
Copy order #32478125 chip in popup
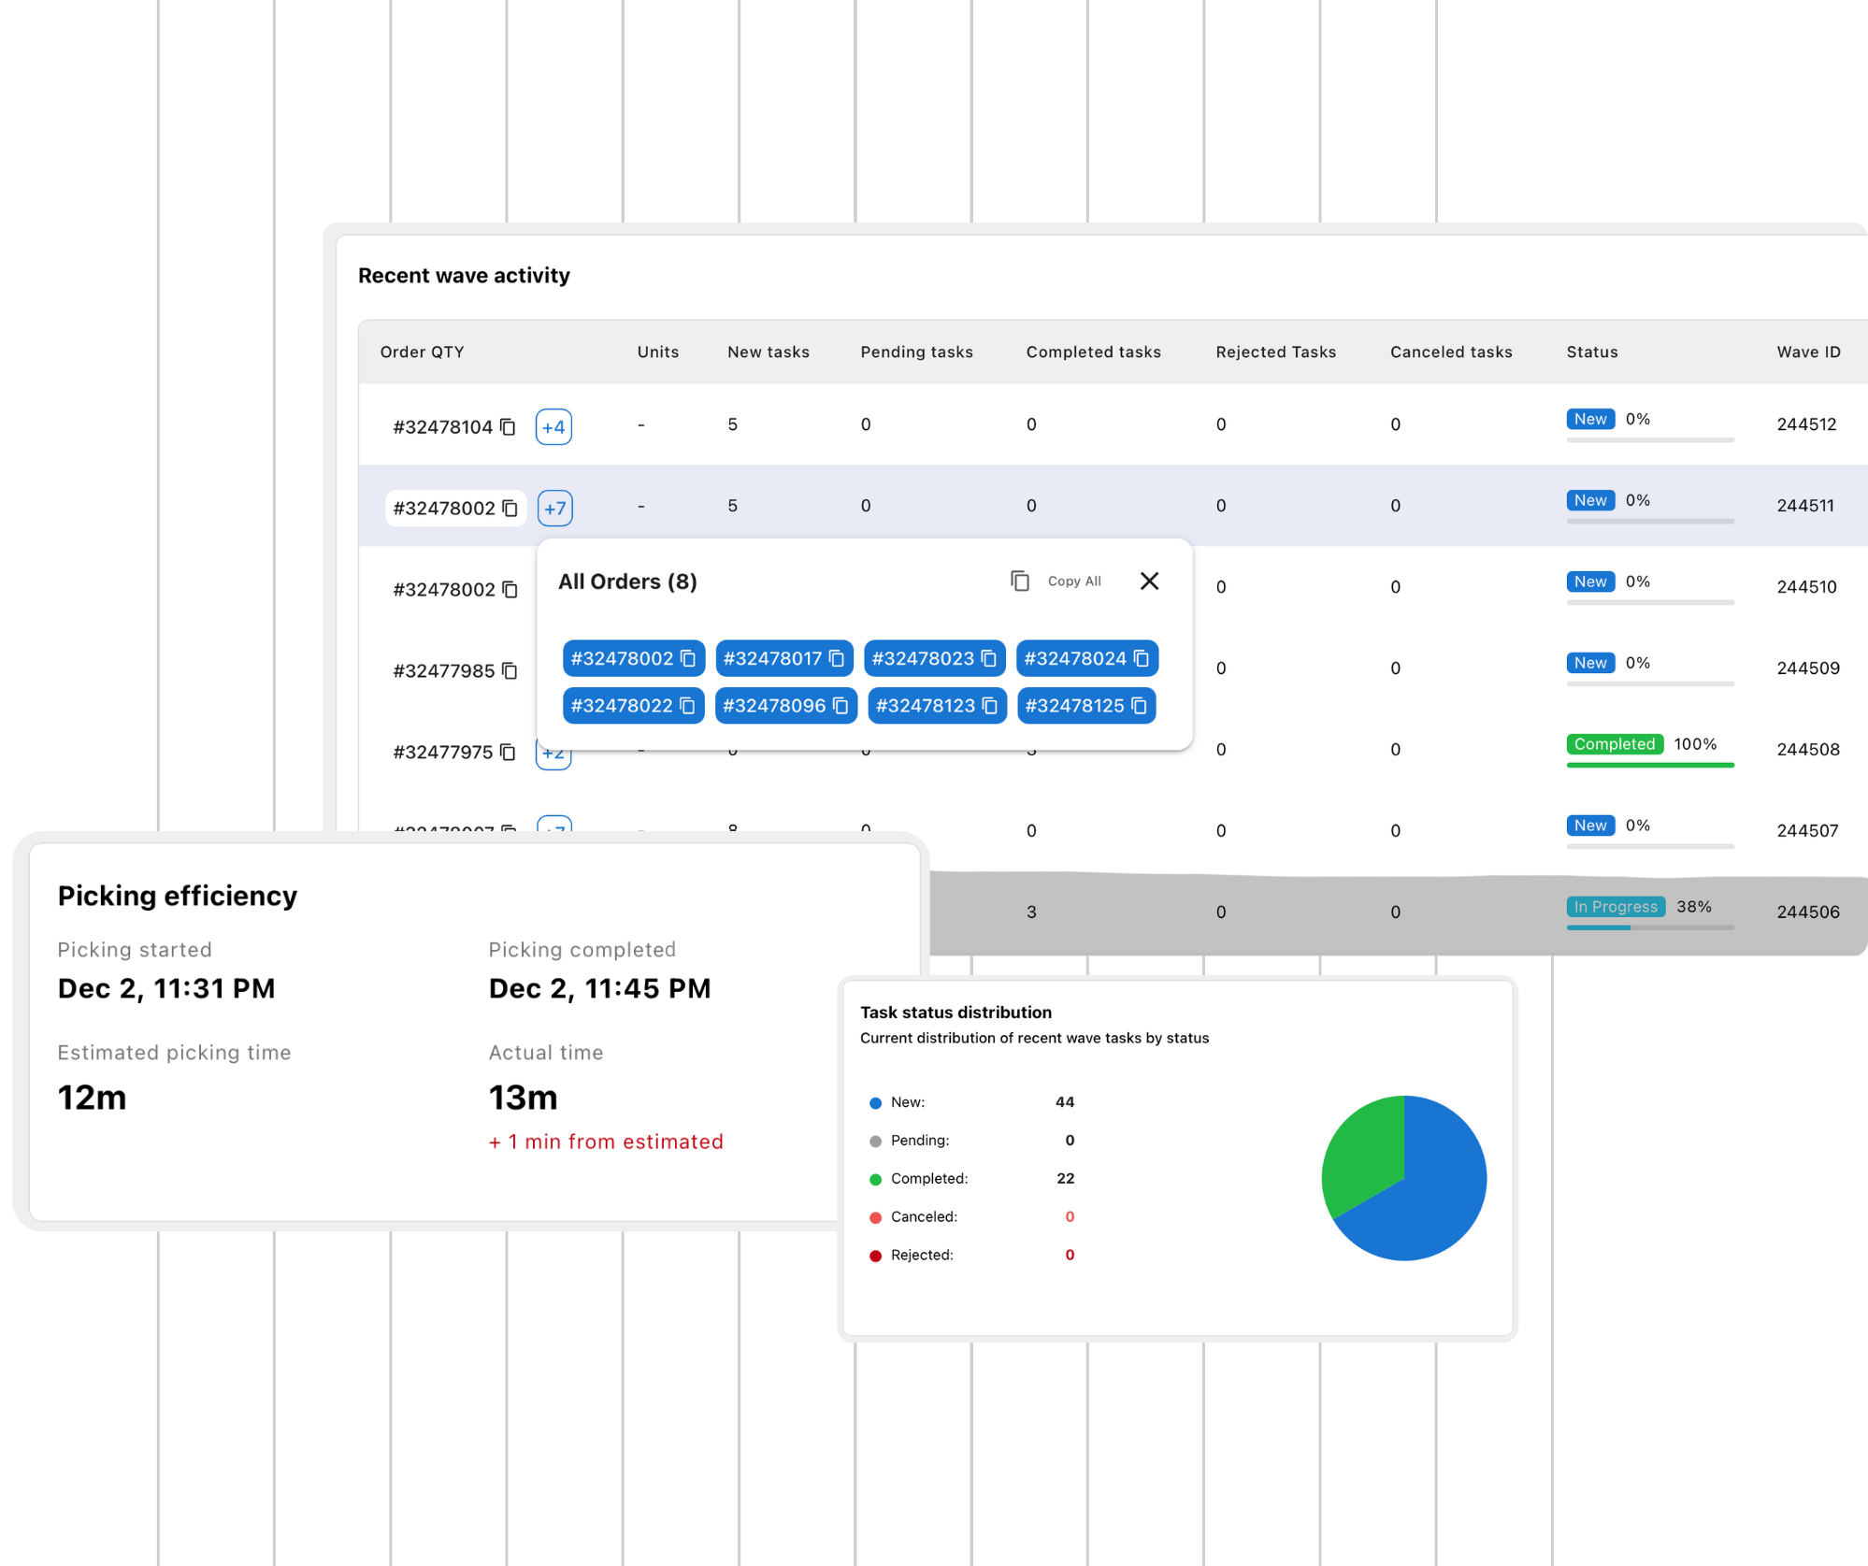click(x=1139, y=706)
